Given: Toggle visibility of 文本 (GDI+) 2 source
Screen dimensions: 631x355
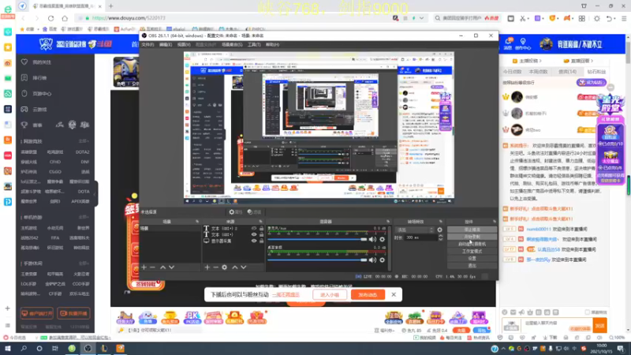Looking at the screenshot, I should (254, 228).
